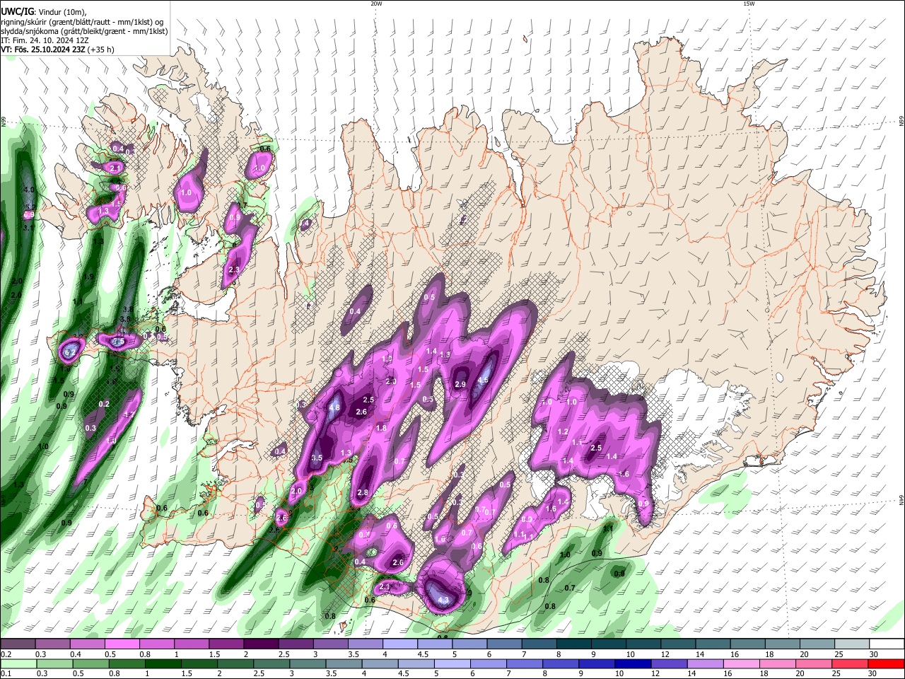Viewport: 905px width, 679px height.
Task: Click the dark teal 8–9 swatch in upper legend
Action: tap(573, 644)
